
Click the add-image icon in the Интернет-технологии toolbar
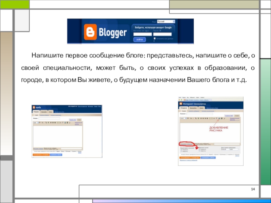[x=219, y=118]
